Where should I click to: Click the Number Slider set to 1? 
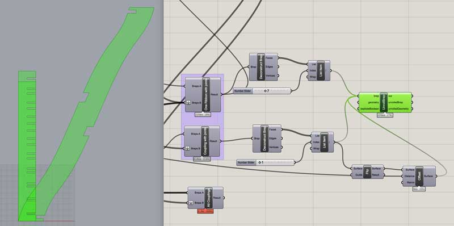(265, 162)
